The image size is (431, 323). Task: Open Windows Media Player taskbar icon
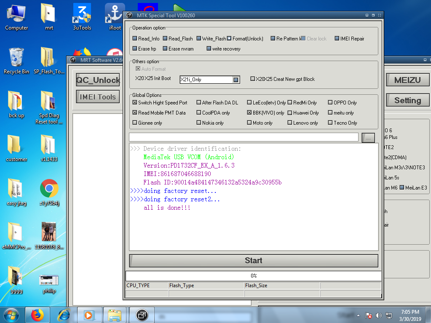pyautogui.click(x=89, y=315)
